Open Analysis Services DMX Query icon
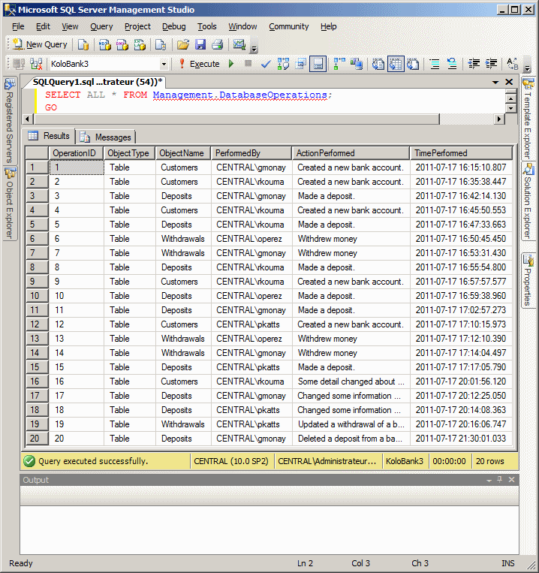This screenshot has width=539, height=573. pos(122,44)
